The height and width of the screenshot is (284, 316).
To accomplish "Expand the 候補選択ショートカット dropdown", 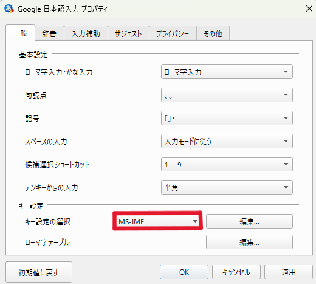I will point(227,164).
